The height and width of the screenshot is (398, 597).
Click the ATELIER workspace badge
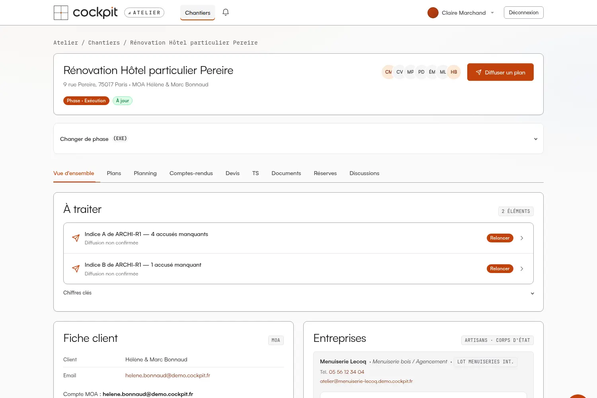pos(144,13)
